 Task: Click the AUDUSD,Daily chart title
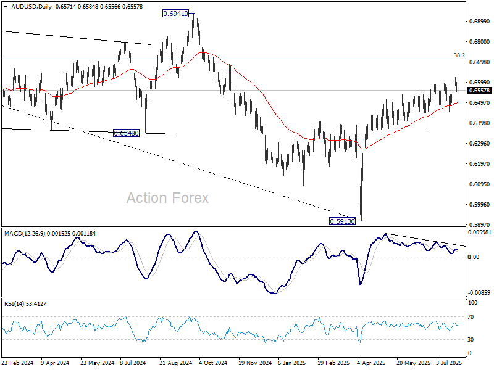pos(31,7)
